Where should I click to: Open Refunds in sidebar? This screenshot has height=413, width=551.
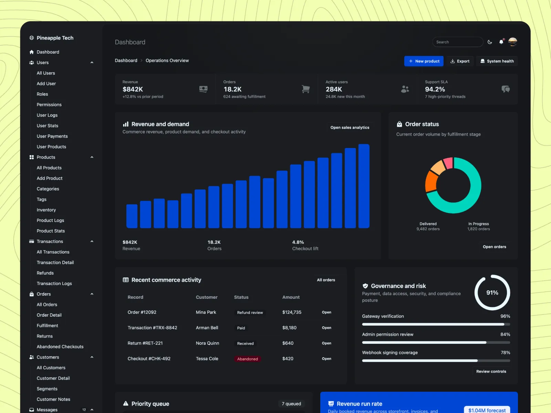pyautogui.click(x=45, y=273)
